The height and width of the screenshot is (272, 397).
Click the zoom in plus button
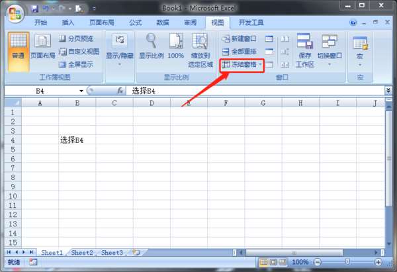click(378, 262)
